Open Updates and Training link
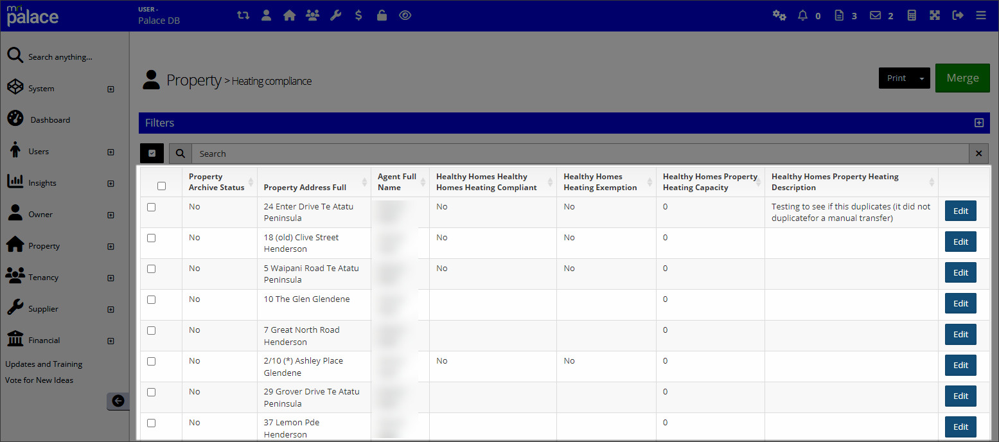Screen dimensions: 999x442 click(x=44, y=364)
